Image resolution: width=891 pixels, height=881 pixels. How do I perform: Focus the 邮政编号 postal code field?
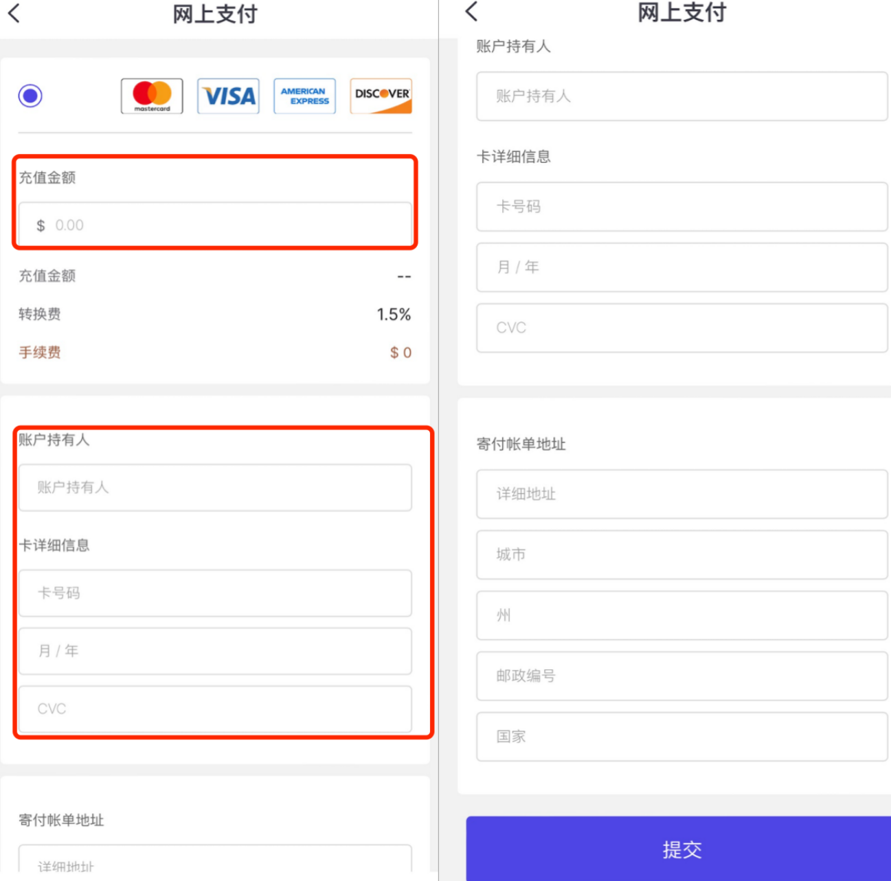(682, 676)
